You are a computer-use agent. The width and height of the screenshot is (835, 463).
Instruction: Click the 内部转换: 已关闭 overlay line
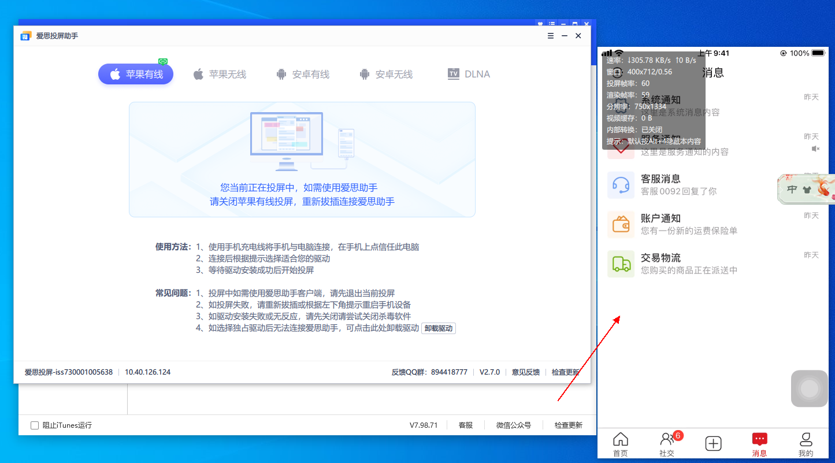click(x=634, y=129)
